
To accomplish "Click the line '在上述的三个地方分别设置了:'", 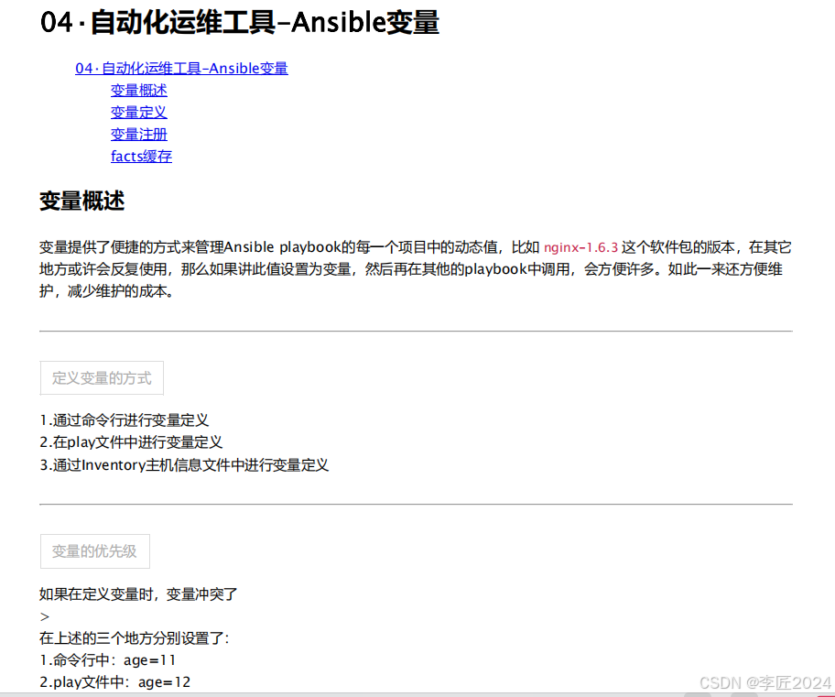I will tap(135, 637).
